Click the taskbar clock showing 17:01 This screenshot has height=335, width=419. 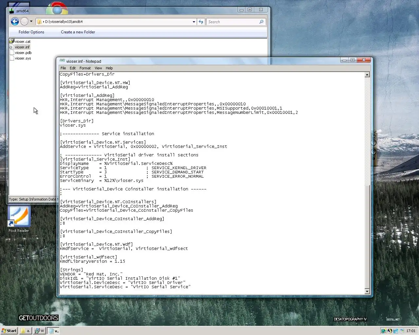click(411, 331)
